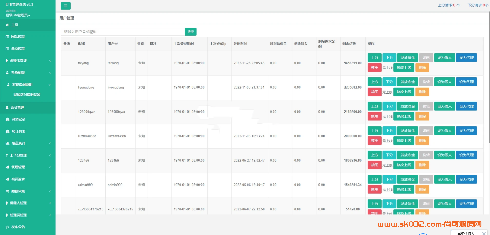This screenshot has width=490, height=235.
Task: Open the 上分请求 notification link
Action: 449,5
